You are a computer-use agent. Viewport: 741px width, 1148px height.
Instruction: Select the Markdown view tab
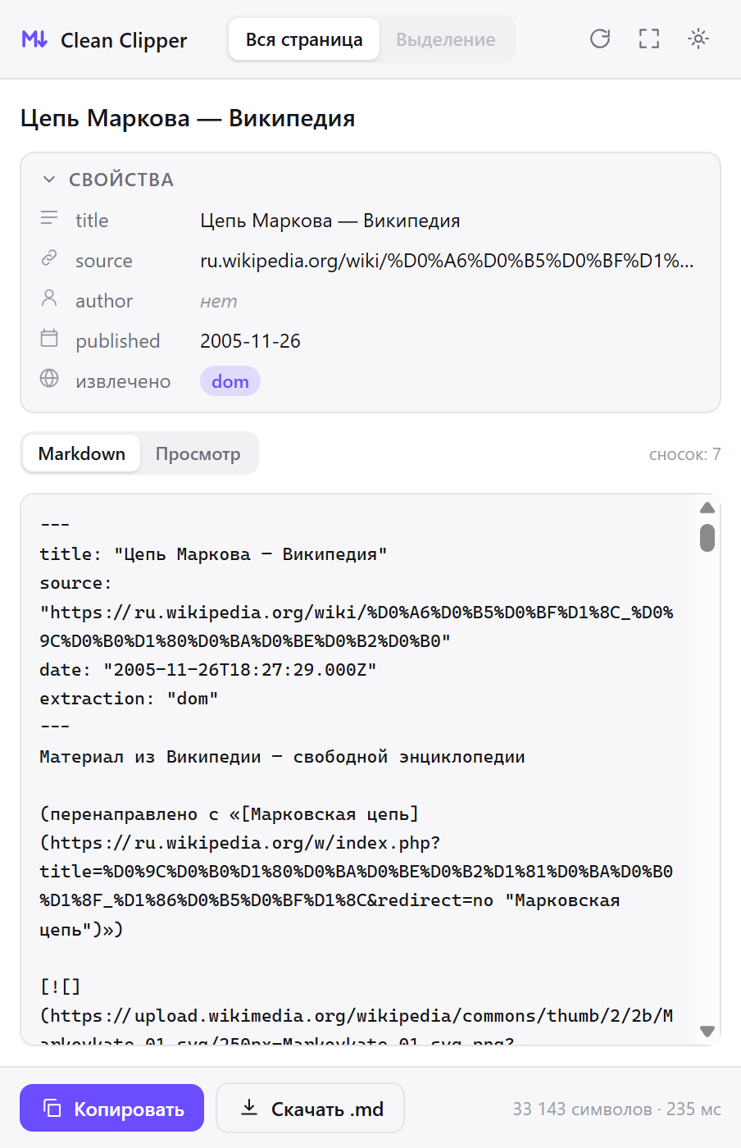pos(82,453)
